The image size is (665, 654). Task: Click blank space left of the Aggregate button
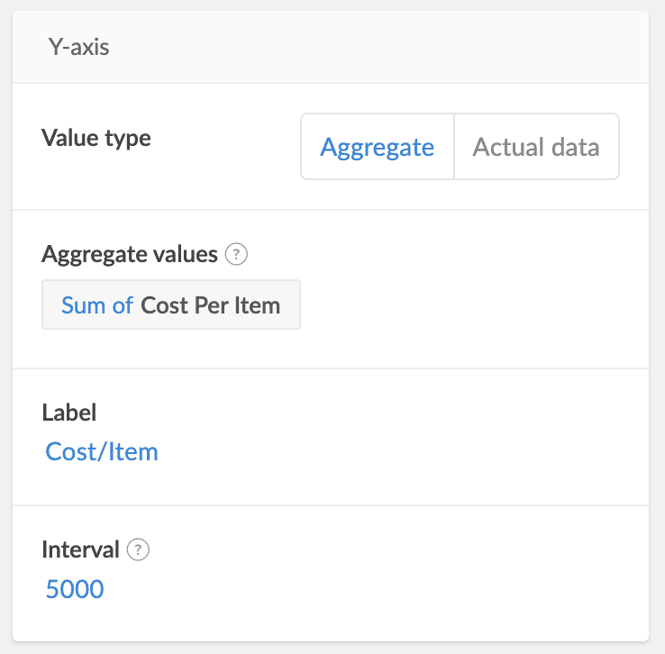[225, 147]
